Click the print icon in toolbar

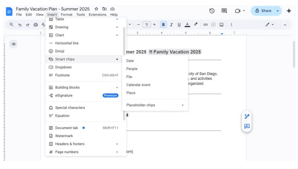tap(36, 25)
